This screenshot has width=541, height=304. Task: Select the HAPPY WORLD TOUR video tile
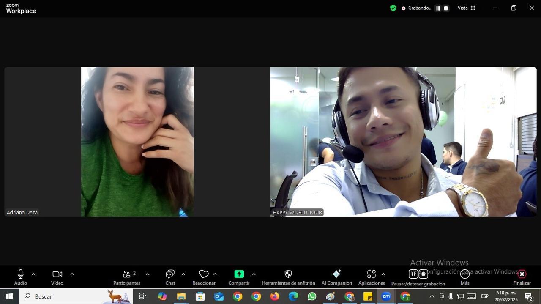[x=404, y=142]
